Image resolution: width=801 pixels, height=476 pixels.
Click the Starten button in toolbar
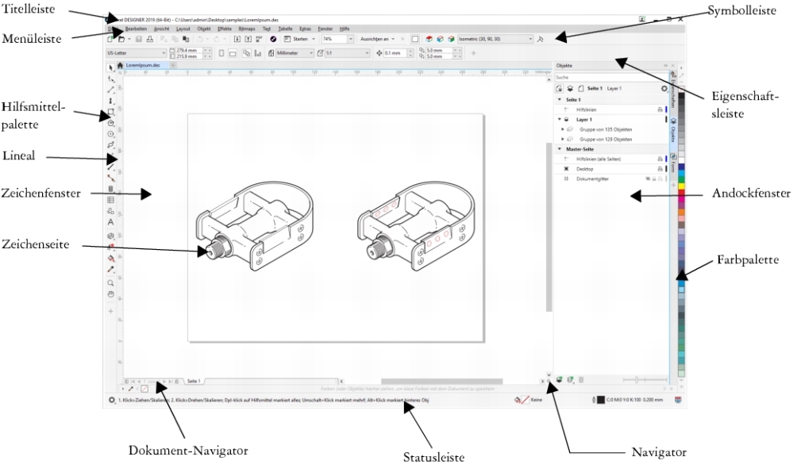300,38
